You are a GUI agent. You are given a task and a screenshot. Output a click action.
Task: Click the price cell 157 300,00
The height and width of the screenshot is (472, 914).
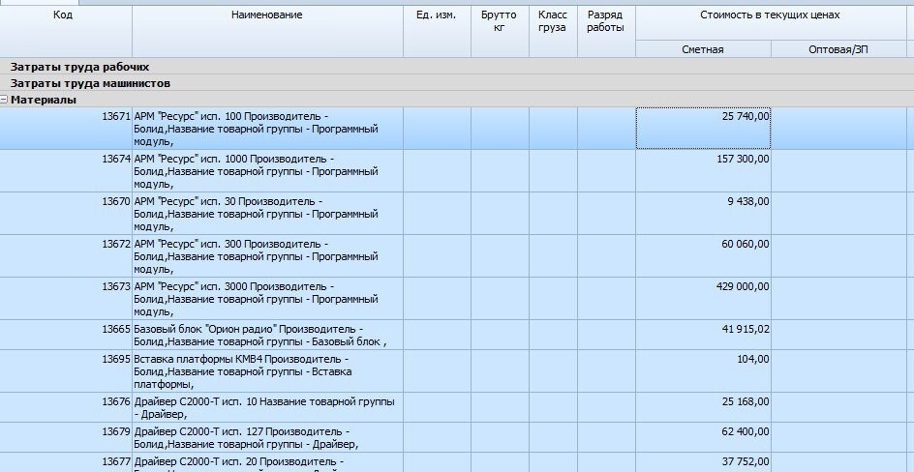(703, 170)
